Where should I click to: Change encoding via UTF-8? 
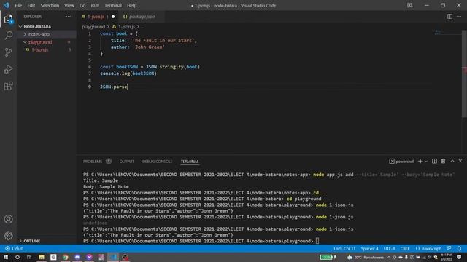389,248
